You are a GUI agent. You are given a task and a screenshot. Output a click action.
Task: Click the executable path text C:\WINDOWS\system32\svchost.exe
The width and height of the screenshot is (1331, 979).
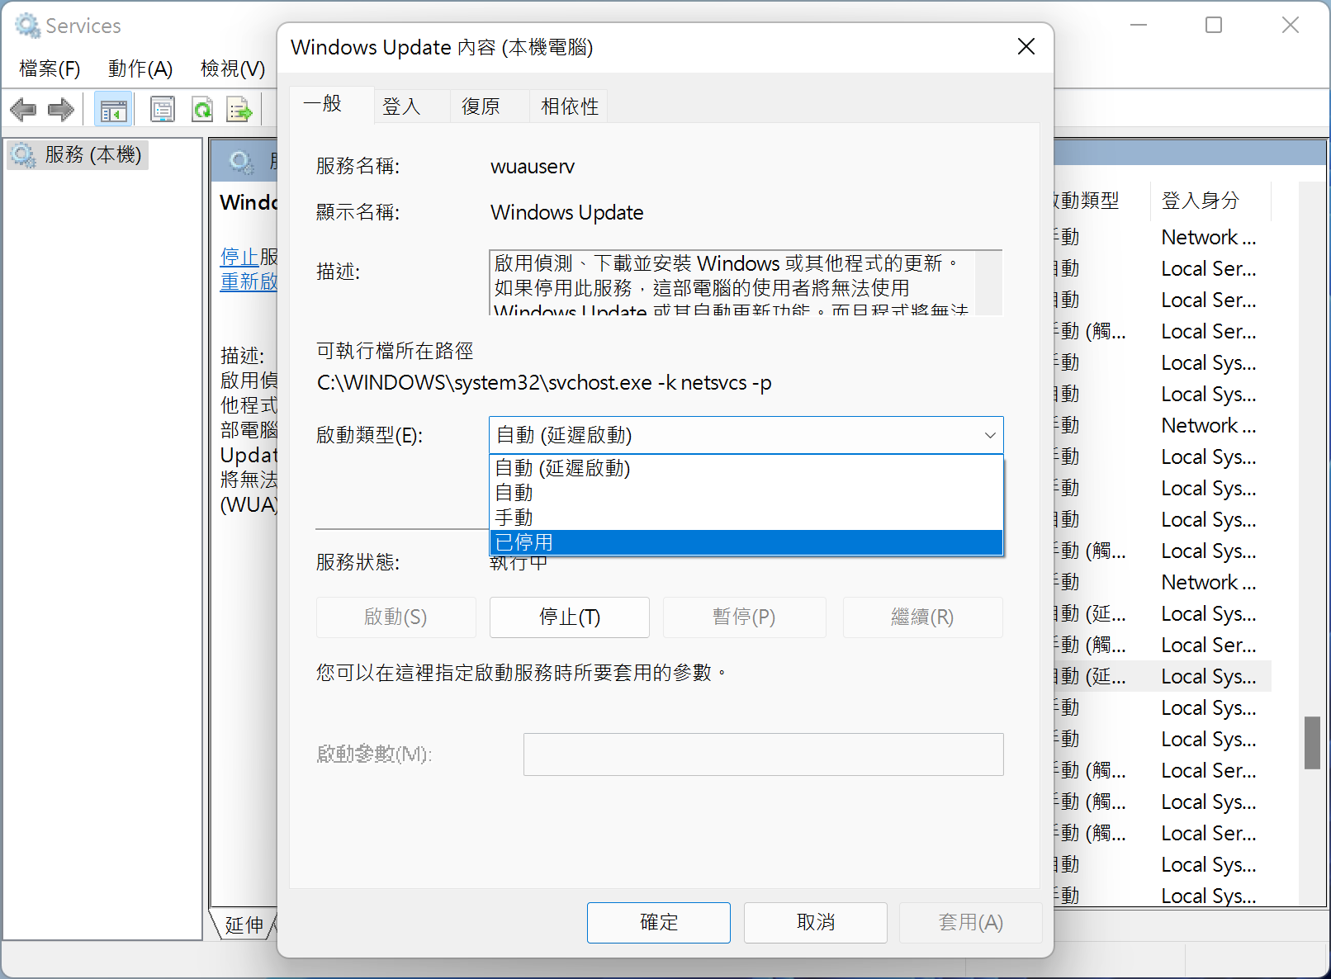click(x=544, y=383)
